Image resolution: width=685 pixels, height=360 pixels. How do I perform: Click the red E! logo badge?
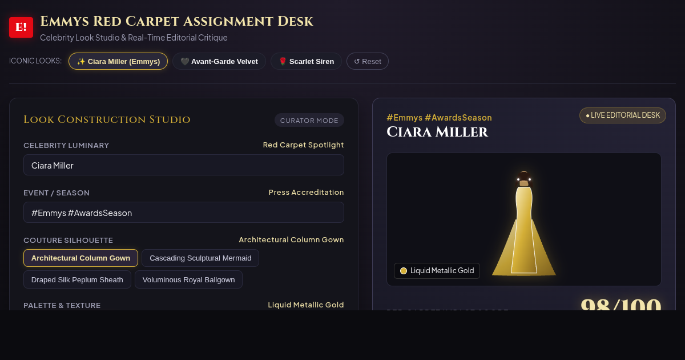21,27
